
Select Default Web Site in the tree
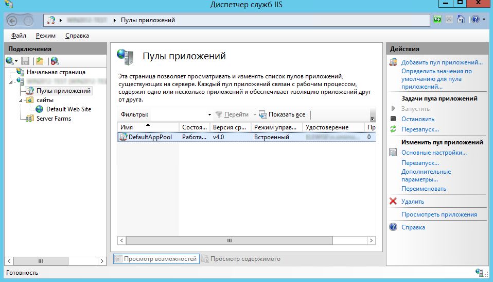point(68,109)
